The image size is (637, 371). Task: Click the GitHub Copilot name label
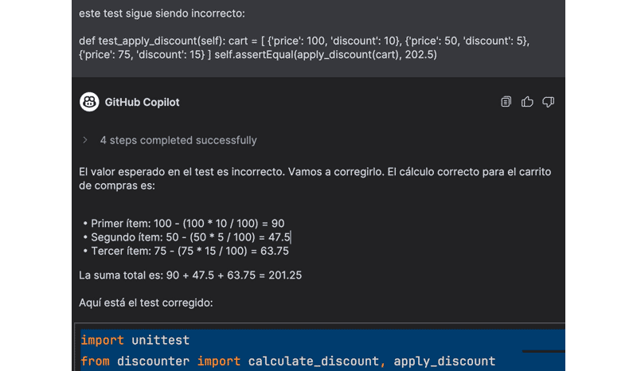[x=143, y=102]
